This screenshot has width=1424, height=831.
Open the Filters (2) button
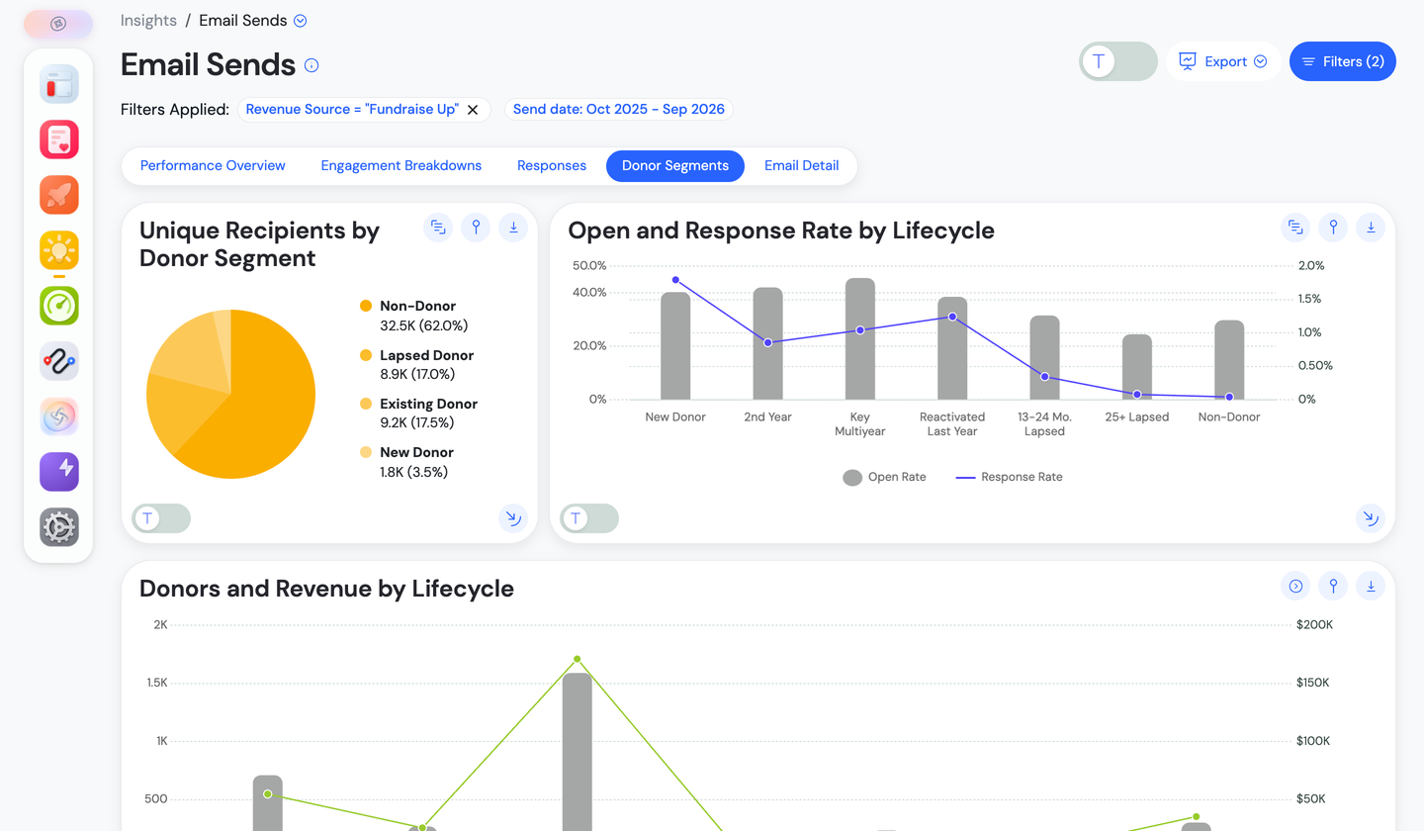tap(1343, 61)
